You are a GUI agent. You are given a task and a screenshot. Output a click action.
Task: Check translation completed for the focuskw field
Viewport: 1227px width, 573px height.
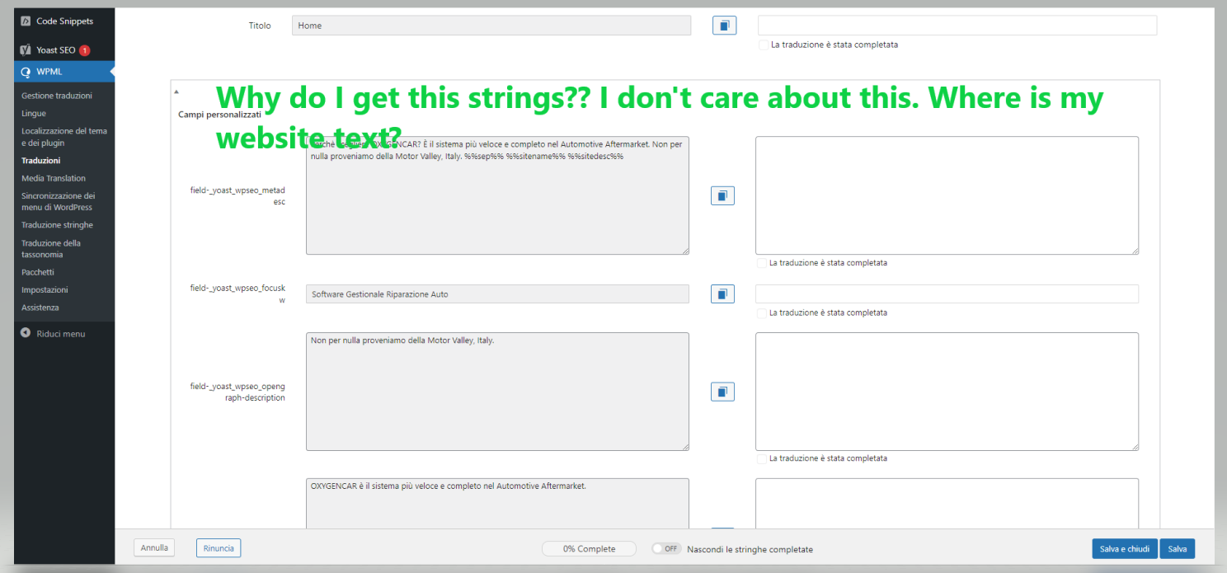(762, 312)
